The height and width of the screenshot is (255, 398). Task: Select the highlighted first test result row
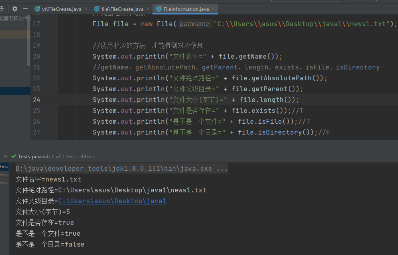(x=4, y=167)
